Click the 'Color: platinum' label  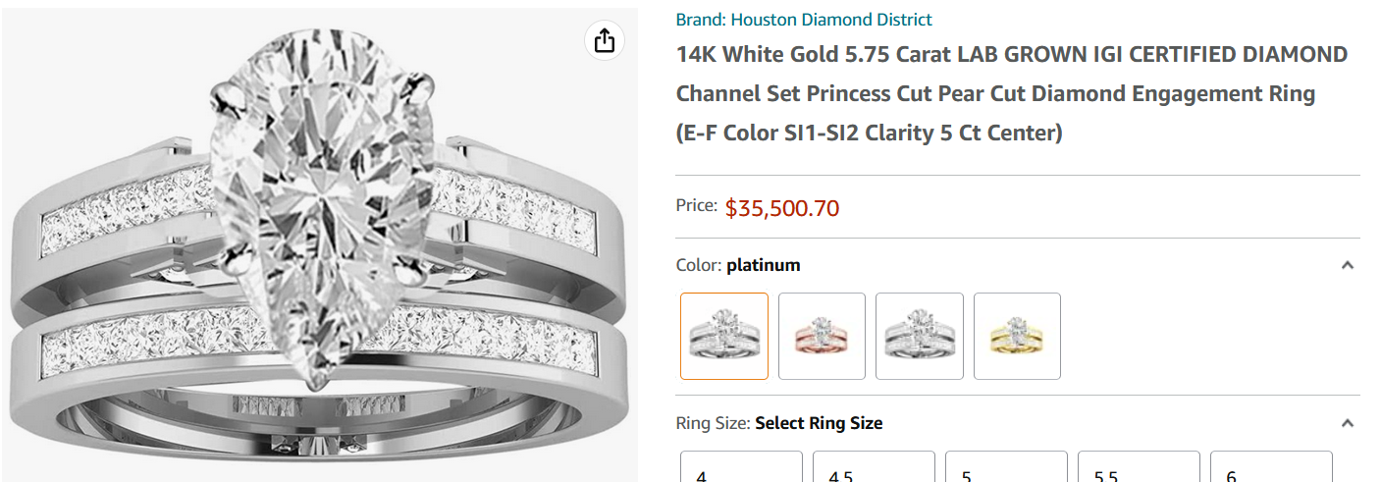coord(738,265)
